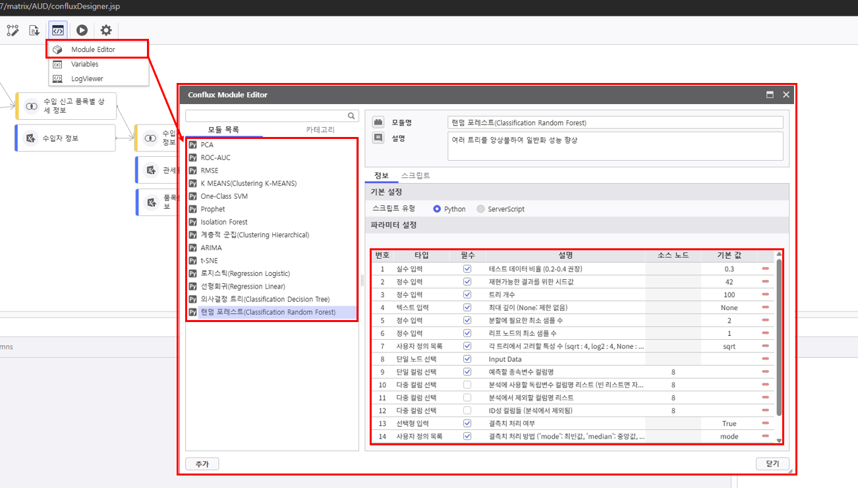Select Isolation Forest in module list
Screen dimensions: 858x488
click(x=224, y=222)
